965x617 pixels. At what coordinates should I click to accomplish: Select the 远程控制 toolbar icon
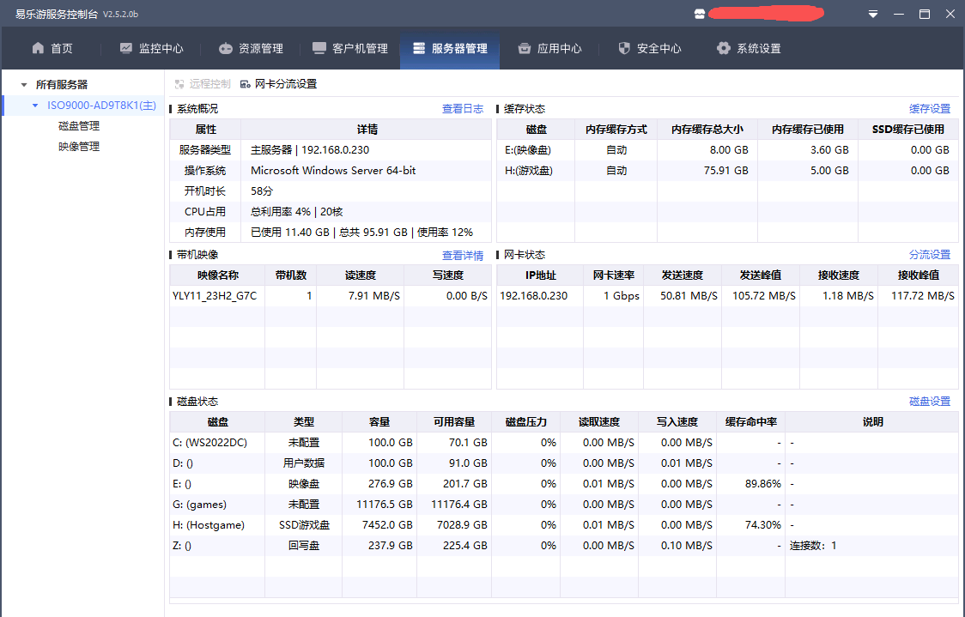click(179, 83)
